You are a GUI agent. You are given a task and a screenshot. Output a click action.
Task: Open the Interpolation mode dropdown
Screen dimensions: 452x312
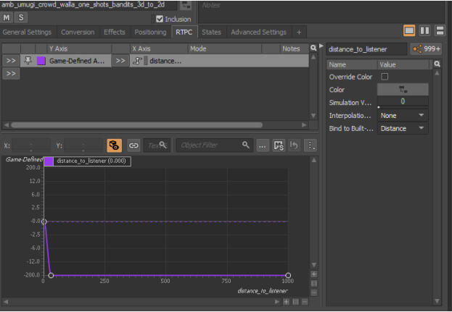(x=403, y=116)
